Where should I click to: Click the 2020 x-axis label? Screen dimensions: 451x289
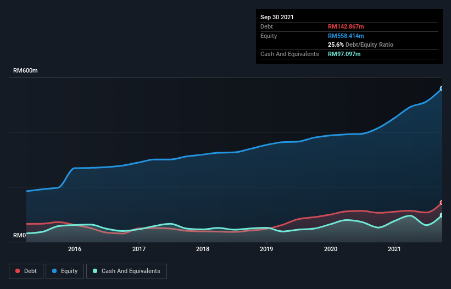point(331,249)
